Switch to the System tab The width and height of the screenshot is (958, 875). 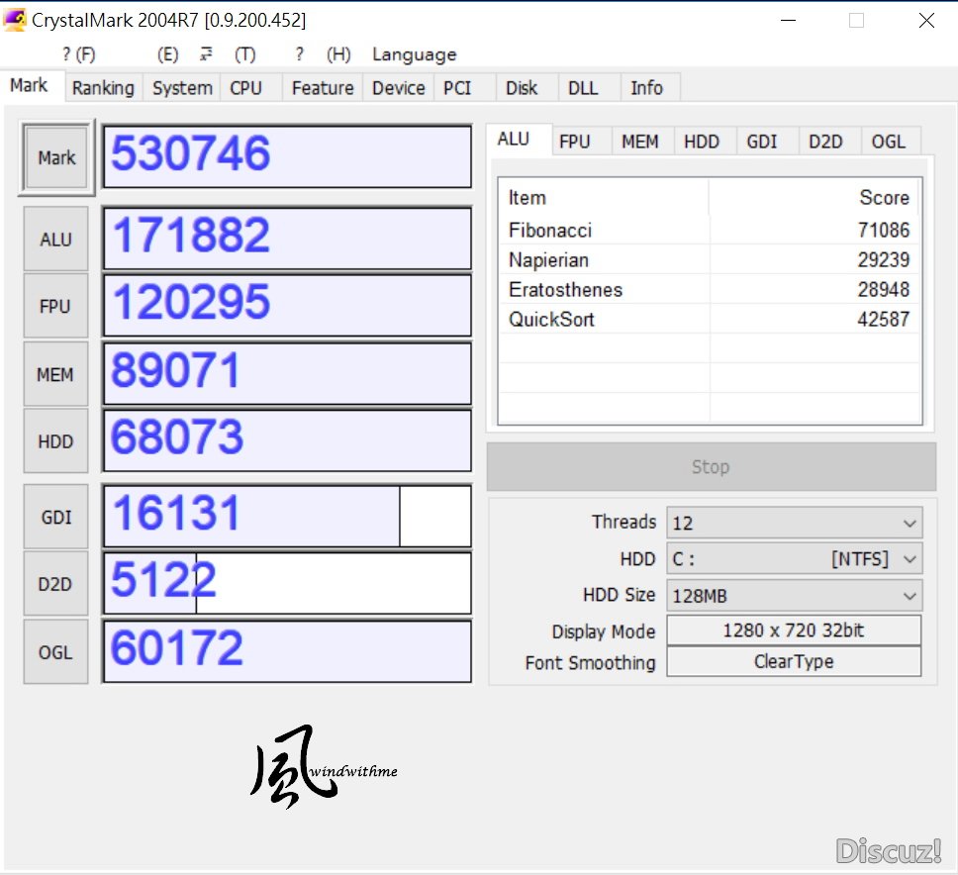pyautogui.click(x=182, y=88)
